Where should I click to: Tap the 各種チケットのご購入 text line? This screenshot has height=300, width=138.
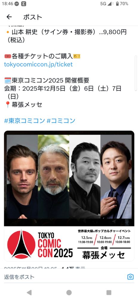42,56
